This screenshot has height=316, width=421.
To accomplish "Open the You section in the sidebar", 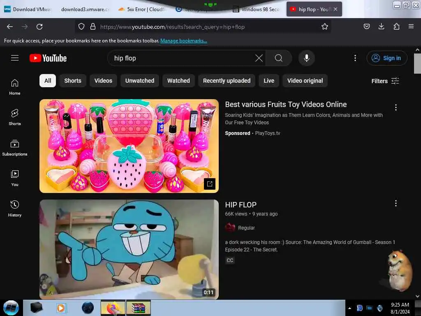I will coord(15,178).
